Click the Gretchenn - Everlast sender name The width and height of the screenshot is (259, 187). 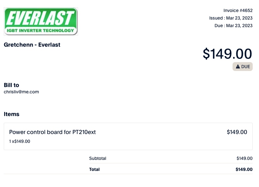(32, 45)
